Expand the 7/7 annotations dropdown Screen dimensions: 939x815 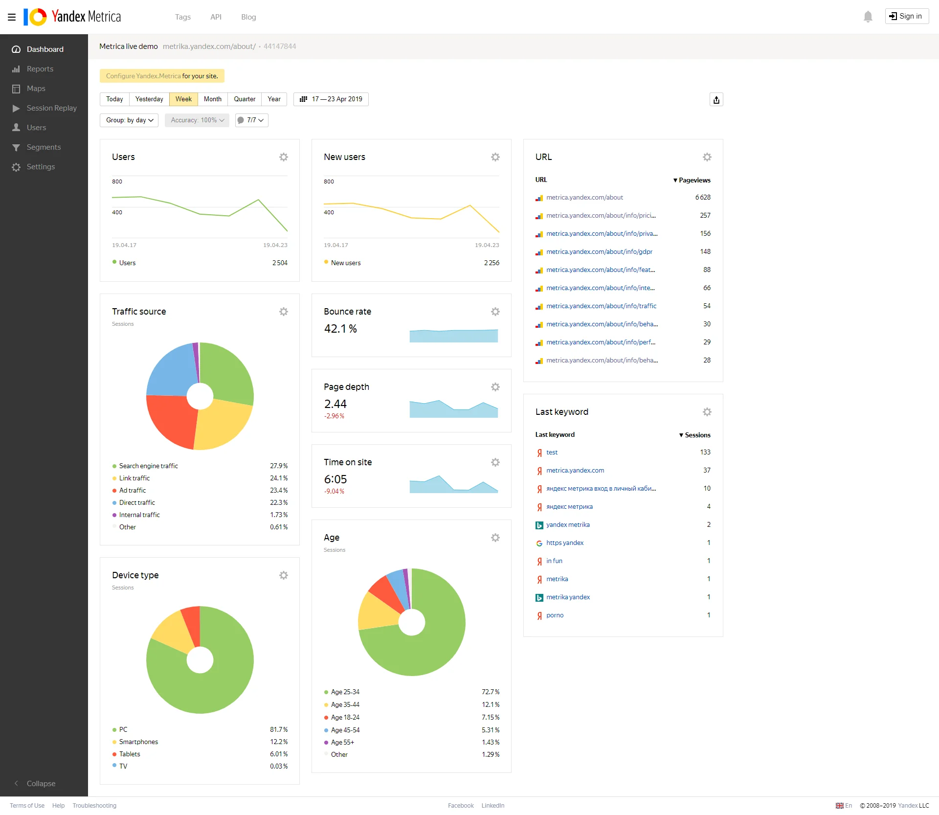tap(251, 120)
